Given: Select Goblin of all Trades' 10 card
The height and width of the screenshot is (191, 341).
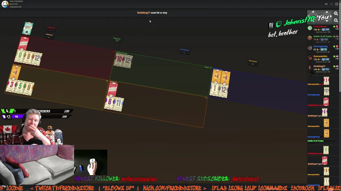Looking at the screenshot, I should pos(119,60).
